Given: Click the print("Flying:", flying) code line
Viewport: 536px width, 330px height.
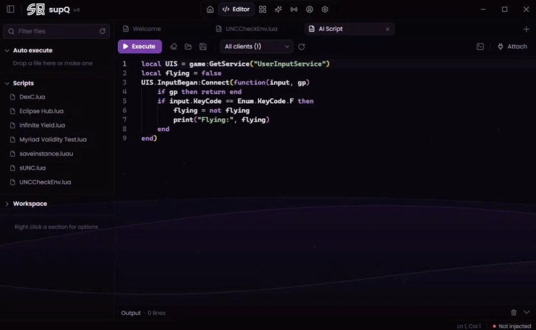Looking at the screenshot, I should [x=221, y=119].
